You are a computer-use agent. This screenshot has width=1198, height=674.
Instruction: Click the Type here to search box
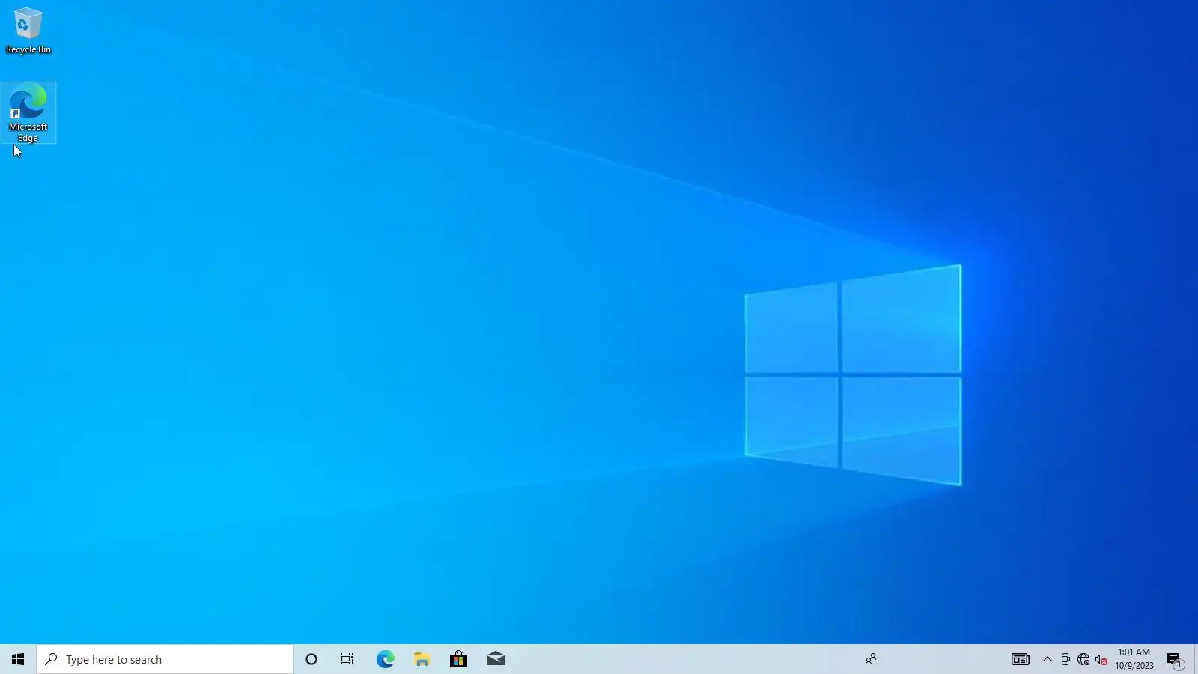pyautogui.click(x=165, y=659)
